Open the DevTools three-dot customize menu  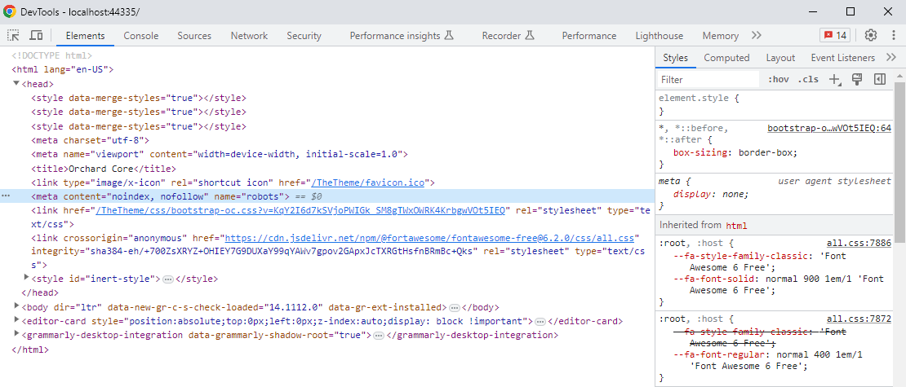(894, 35)
